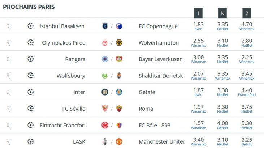Screen dimensions: 264x148
Task: Click the Manchester United crest
Action: point(119,141)
